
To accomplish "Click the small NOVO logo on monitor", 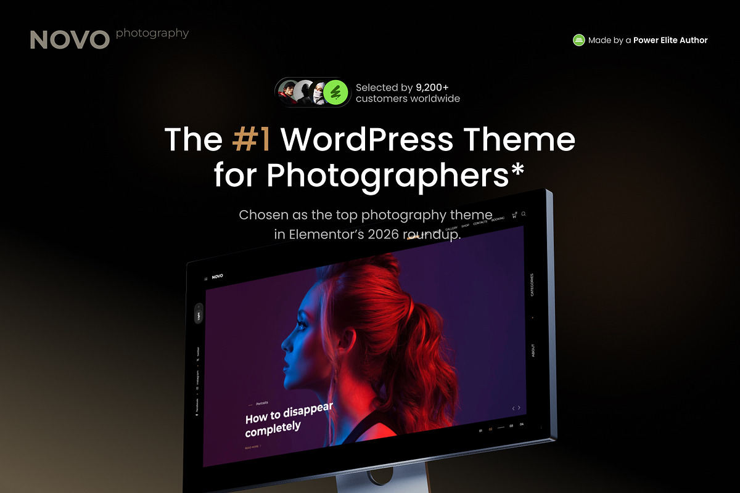I will (217, 277).
